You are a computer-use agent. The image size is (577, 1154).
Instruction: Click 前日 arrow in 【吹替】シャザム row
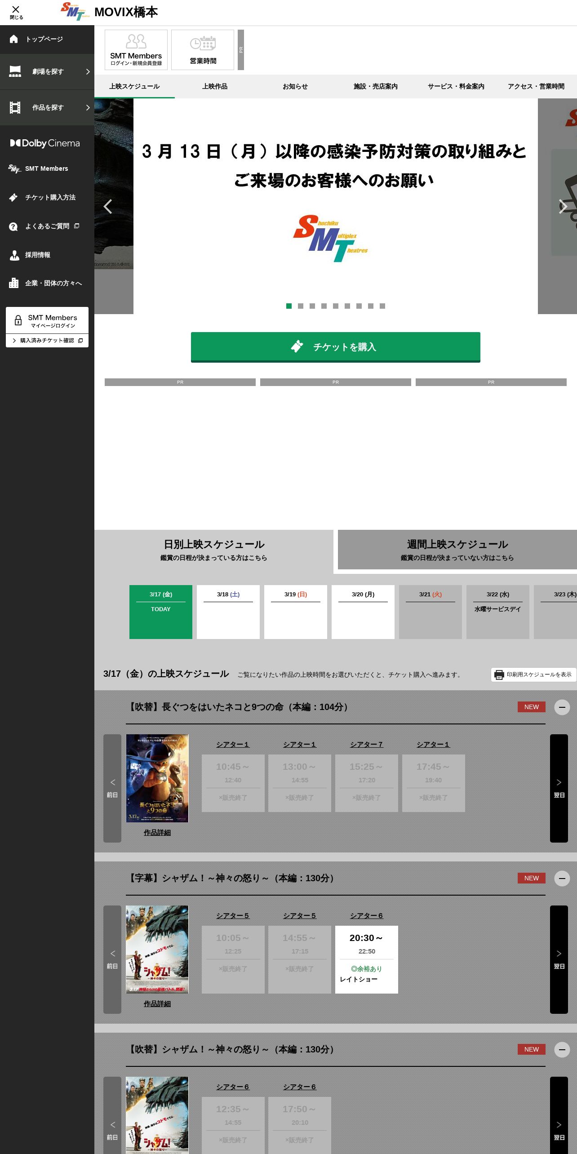click(112, 1115)
